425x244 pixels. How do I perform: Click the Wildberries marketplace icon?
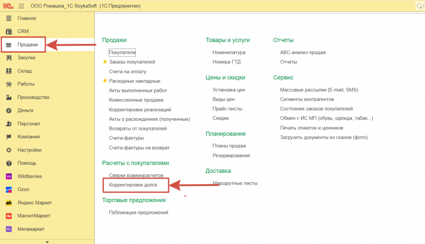pyautogui.click(x=9, y=176)
